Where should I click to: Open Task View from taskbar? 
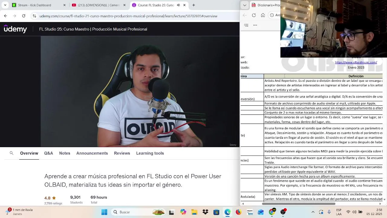tap(171, 212)
